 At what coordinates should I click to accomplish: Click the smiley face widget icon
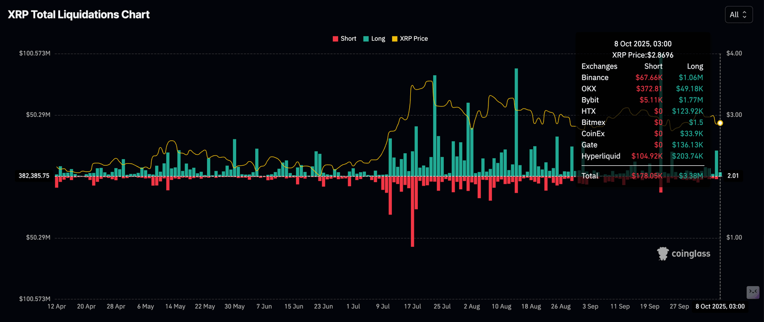click(753, 291)
